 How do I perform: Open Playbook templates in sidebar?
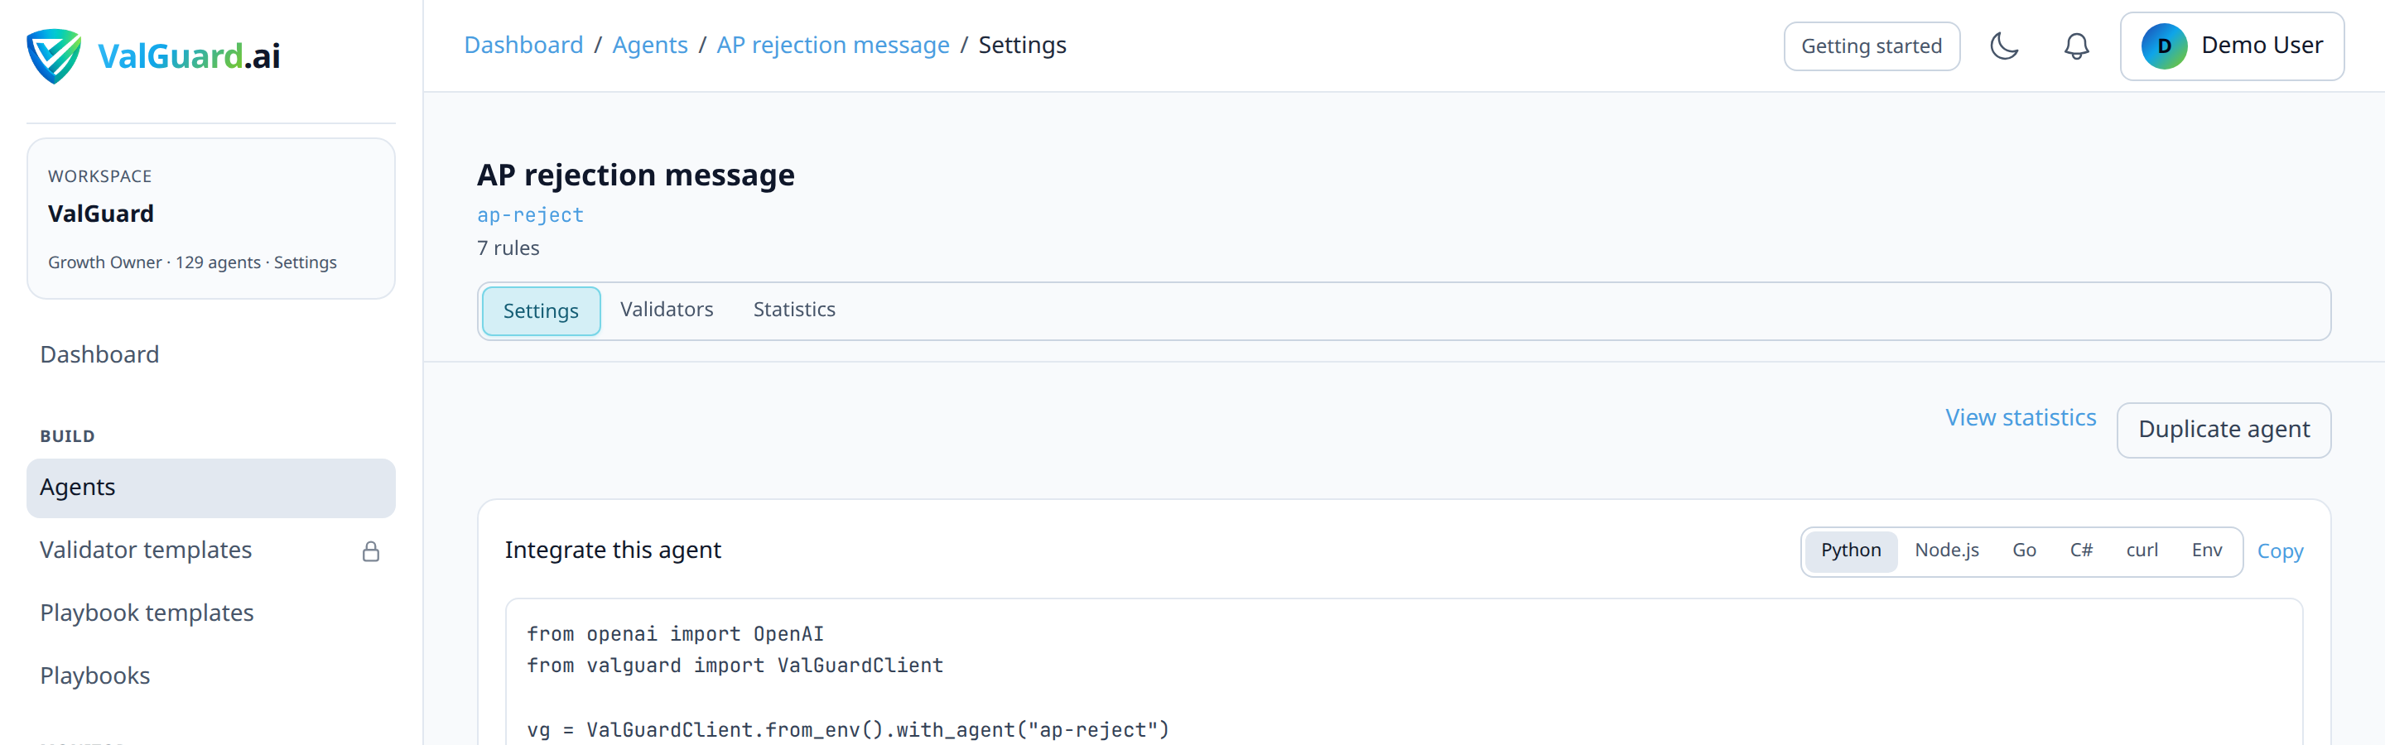coord(211,613)
